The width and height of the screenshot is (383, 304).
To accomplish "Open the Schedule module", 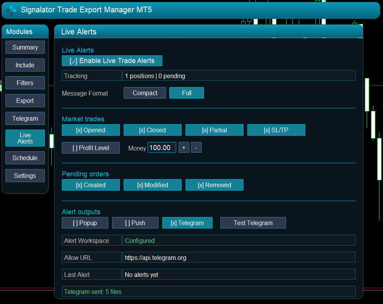I will [x=25, y=158].
